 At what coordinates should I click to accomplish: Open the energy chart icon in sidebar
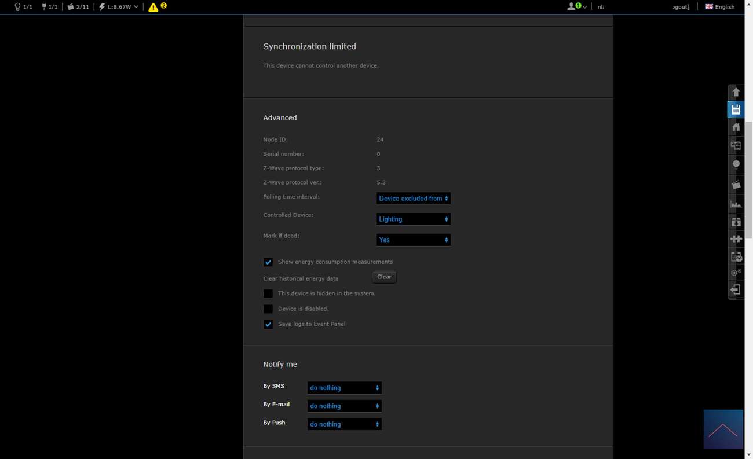736,204
